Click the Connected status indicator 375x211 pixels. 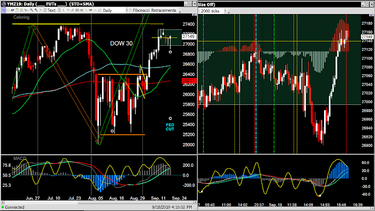[13, 207]
